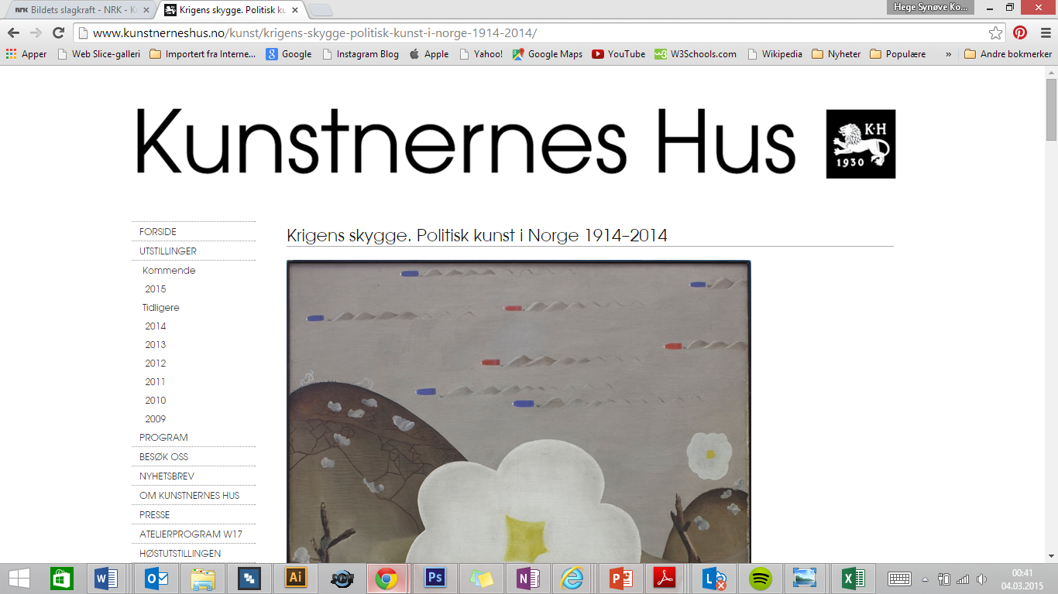Close the NRK tab
The width and height of the screenshot is (1058, 594).
pyautogui.click(x=146, y=10)
